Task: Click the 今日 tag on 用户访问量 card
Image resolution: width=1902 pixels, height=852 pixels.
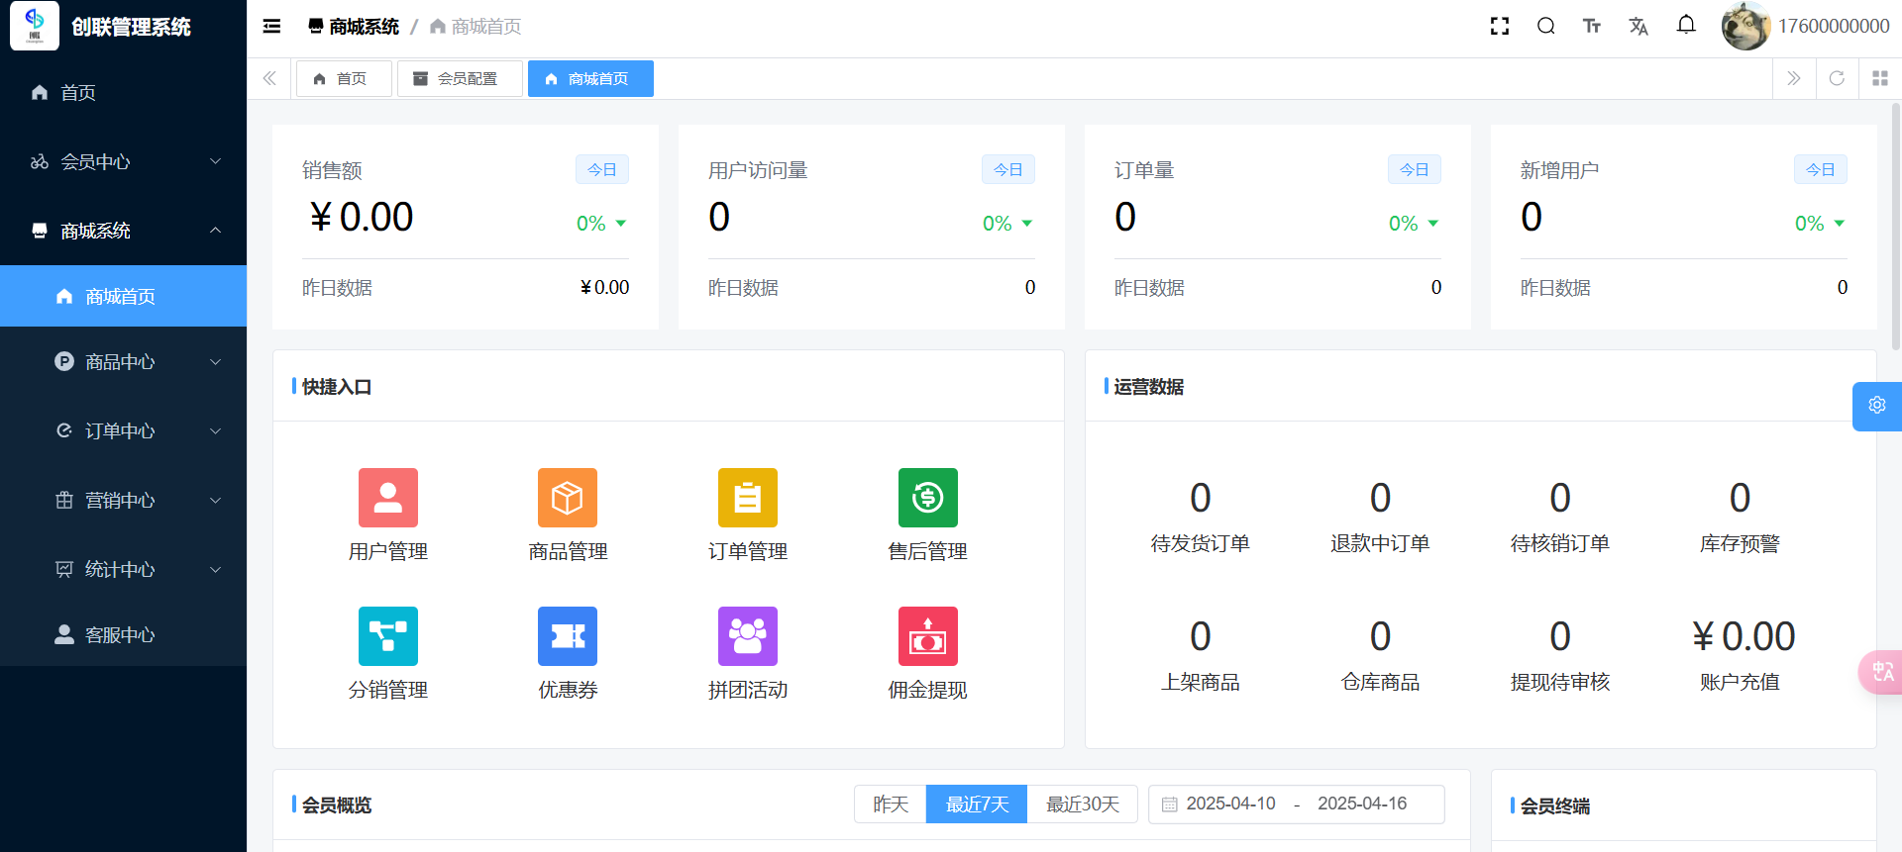Action: [1008, 169]
